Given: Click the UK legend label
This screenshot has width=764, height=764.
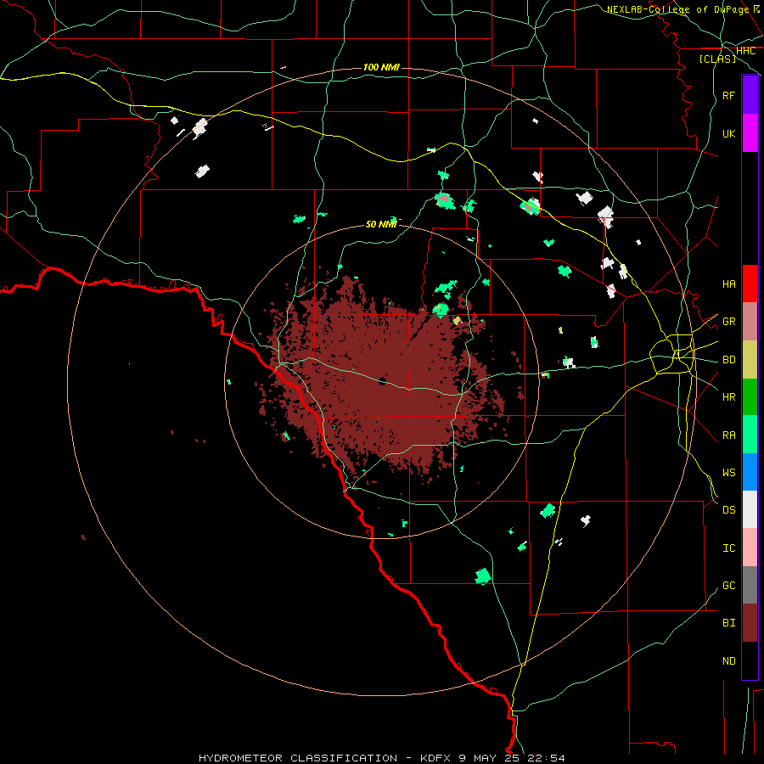Looking at the screenshot, I should (x=729, y=133).
